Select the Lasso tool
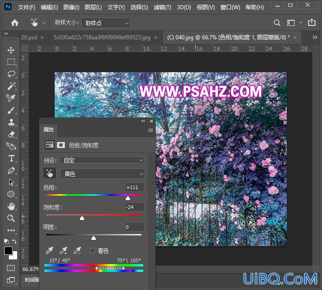 coord(11,74)
